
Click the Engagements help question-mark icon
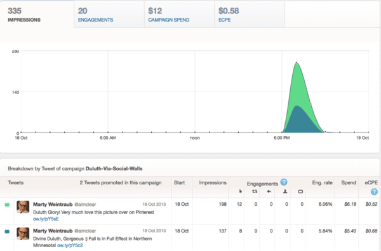coord(284,182)
